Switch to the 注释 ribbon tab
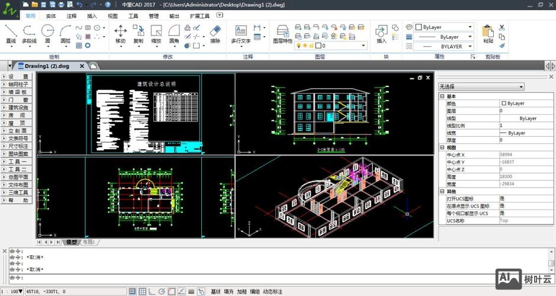Screen dimensions: 556x296 click(72, 16)
